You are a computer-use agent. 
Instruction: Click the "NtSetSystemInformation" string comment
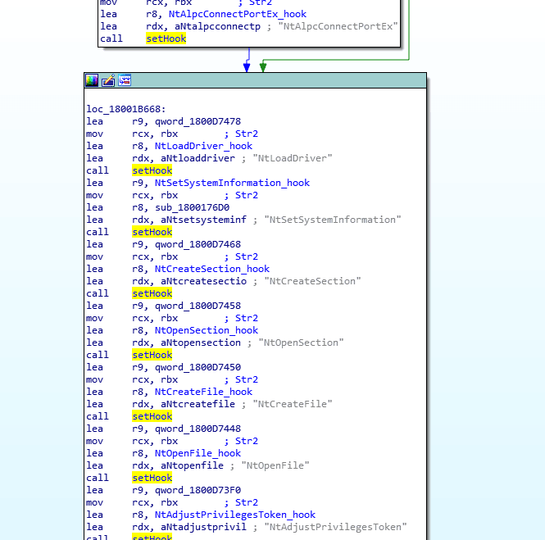[x=333, y=220]
